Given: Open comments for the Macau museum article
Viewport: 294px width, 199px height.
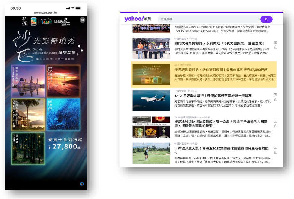Looking at the screenshot, I should point(275,43).
